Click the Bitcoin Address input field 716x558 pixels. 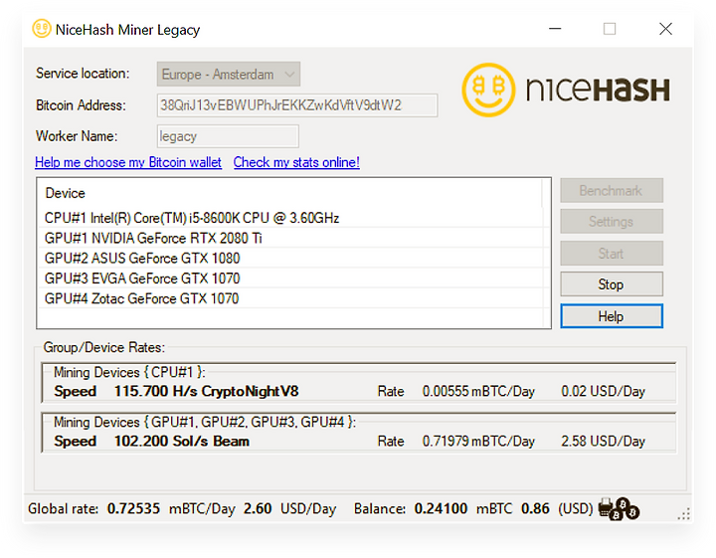297,105
